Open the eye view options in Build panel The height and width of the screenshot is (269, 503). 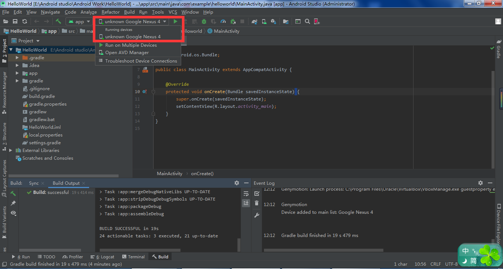pos(13,213)
